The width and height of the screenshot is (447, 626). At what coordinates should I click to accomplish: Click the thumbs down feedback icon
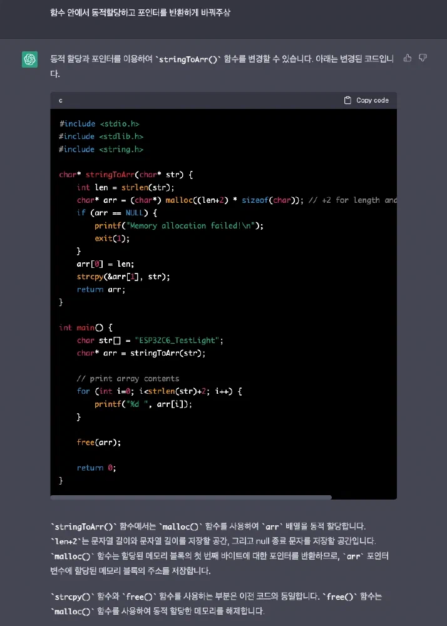pyautogui.click(x=423, y=58)
